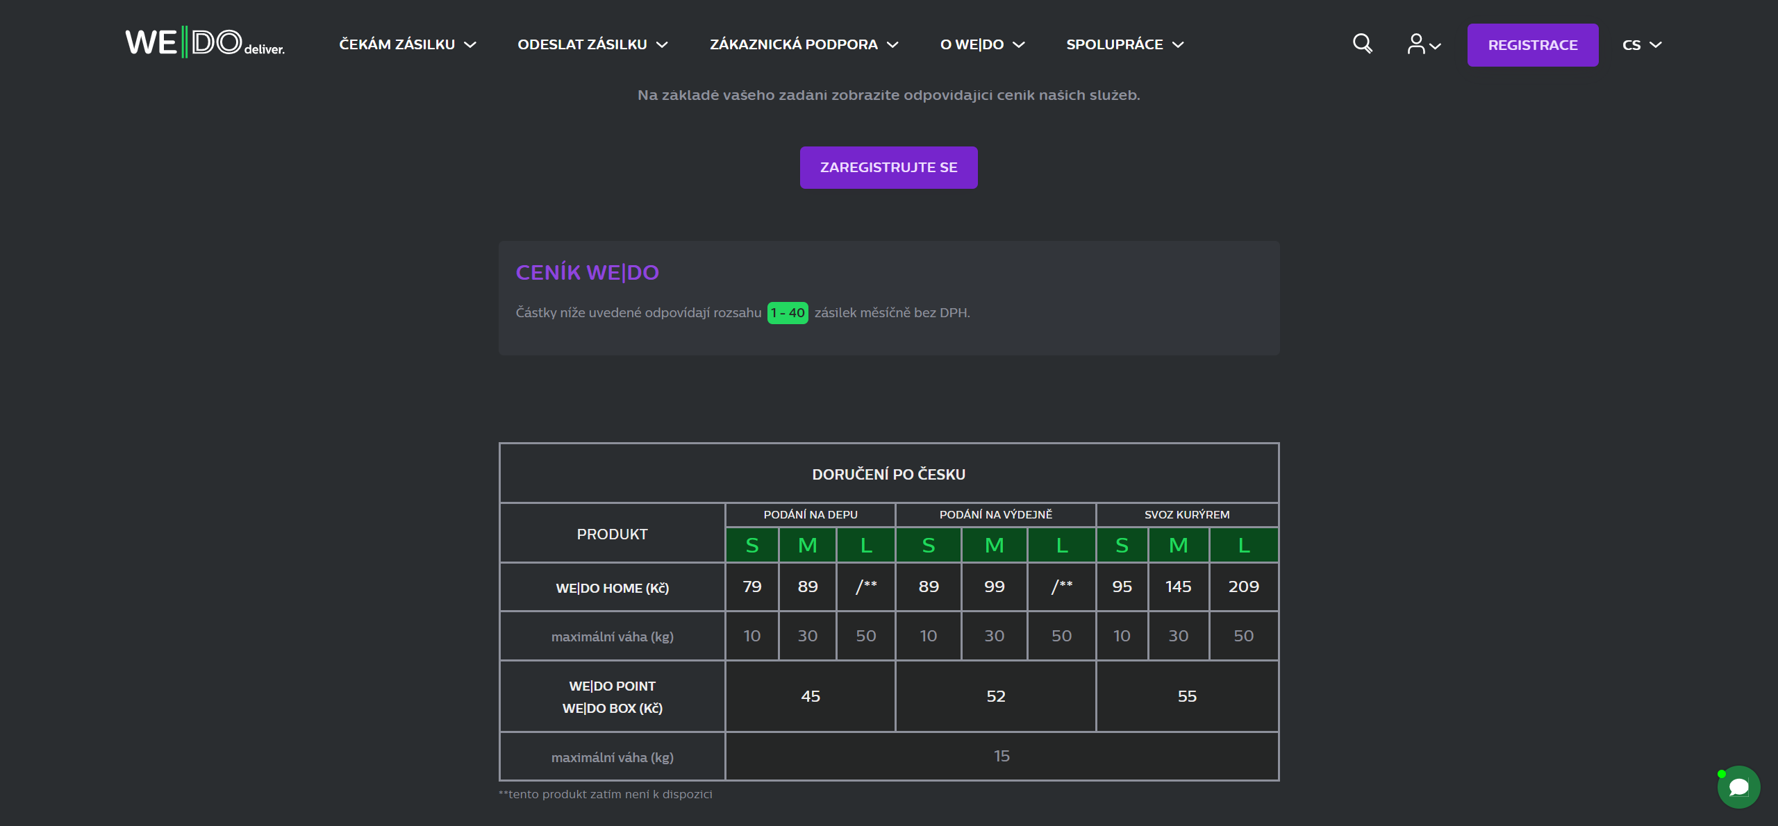Click the WE|DO deliver logo
Image resolution: width=1778 pixels, height=826 pixels.
click(x=205, y=43)
